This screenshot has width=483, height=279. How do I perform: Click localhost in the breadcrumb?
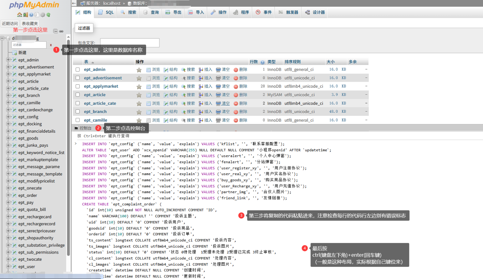pos(112,3)
